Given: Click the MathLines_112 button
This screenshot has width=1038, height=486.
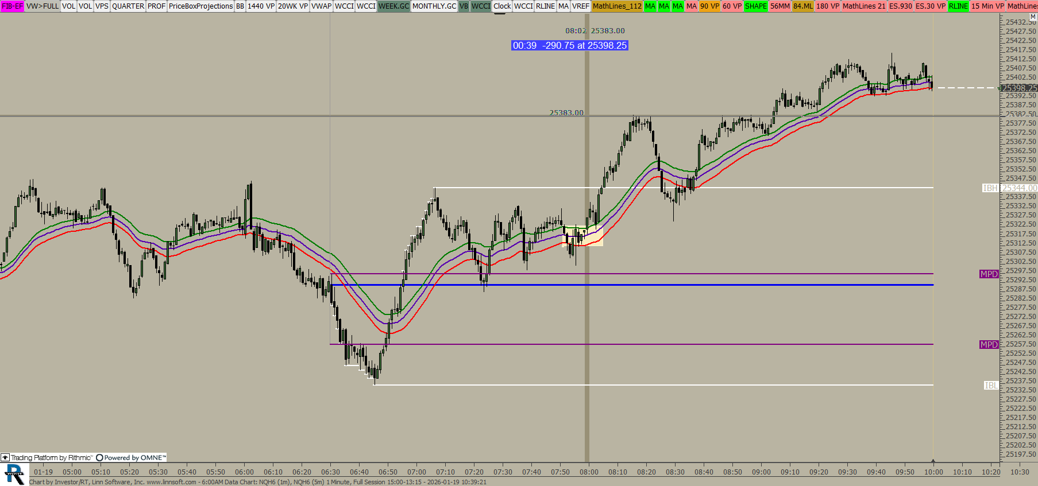Looking at the screenshot, I should (617, 6).
